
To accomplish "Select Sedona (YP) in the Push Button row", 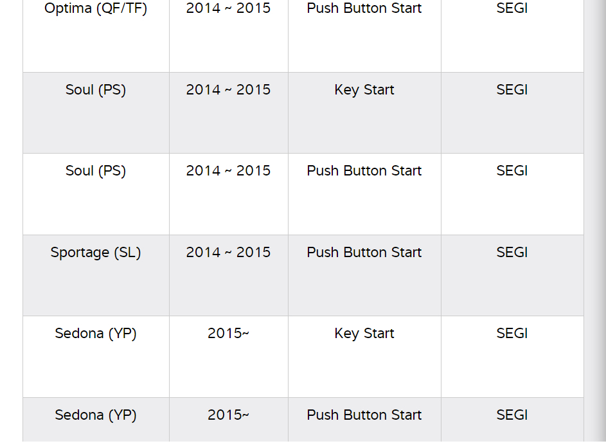I will 96,415.
